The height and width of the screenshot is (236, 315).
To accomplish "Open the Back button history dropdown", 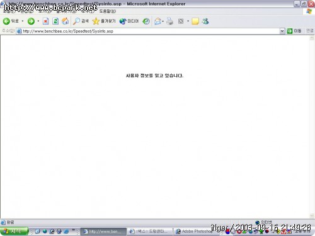I will (x=23, y=21).
